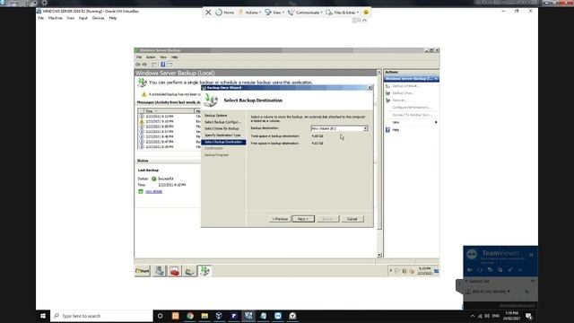Collapse the TeamViewer toolbar with up chevron

[364, 21]
